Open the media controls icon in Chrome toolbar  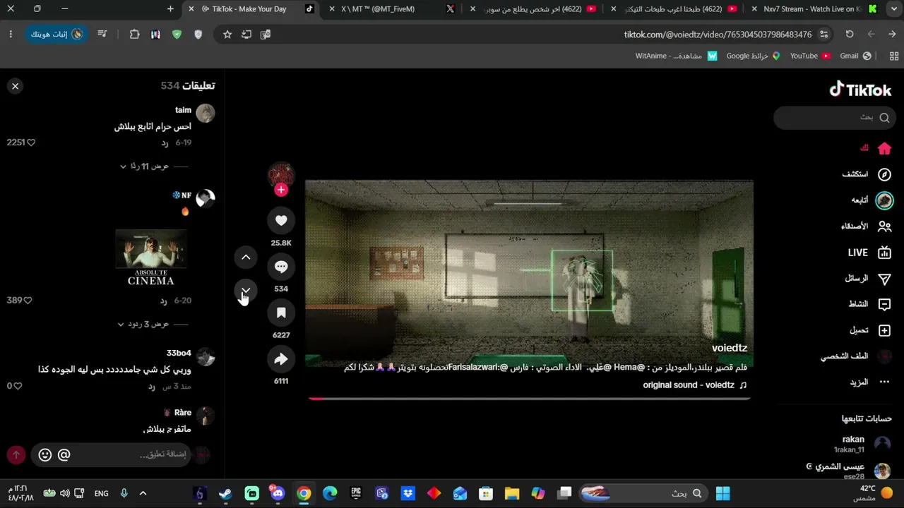(x=102, y=34)
